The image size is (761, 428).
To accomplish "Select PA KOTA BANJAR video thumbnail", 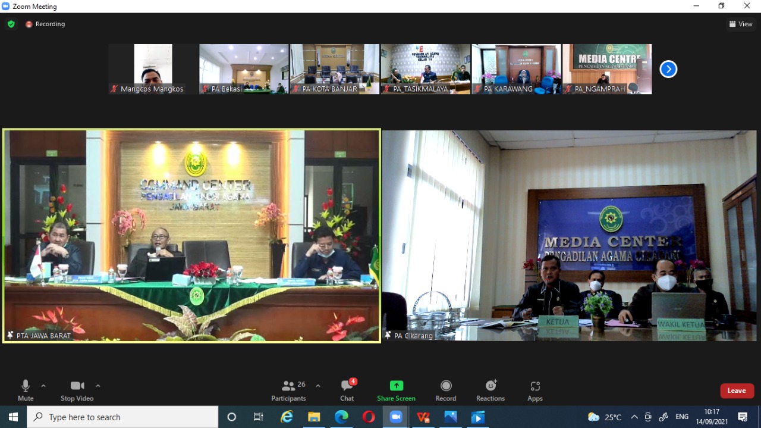I will (x=335, y=69).
